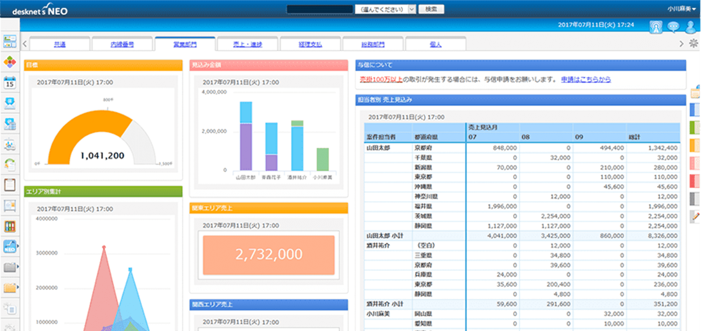Viewport: 702px width, 331px height.
Task: Click the 総計 column header
Action: [634, 137]
